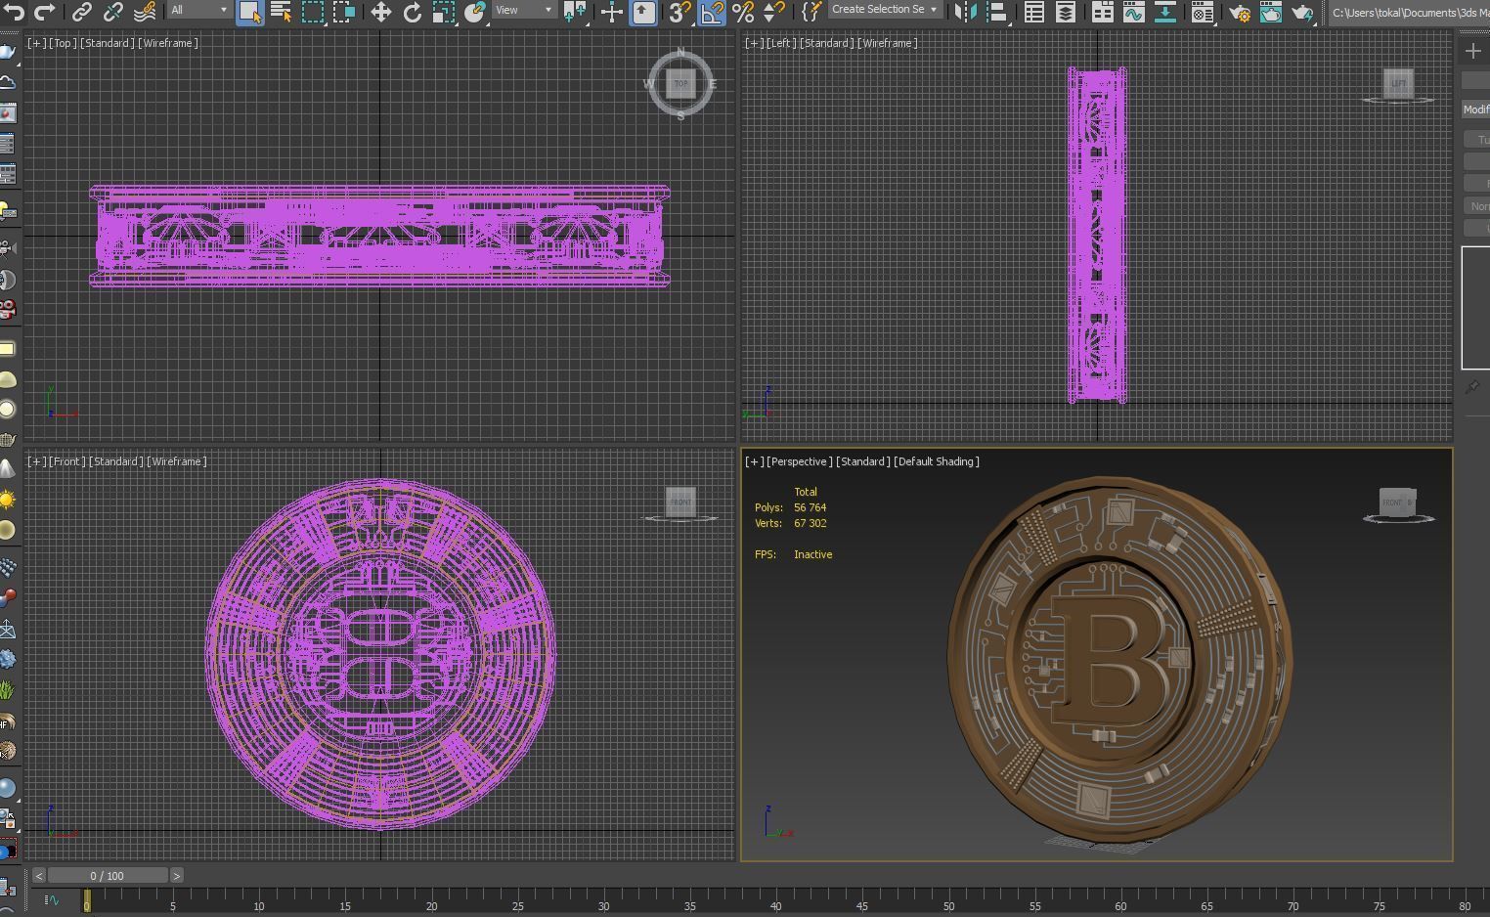1490x917 pixels.
Task: Click the Select and Manipulate icon
Action: point(611,12)
